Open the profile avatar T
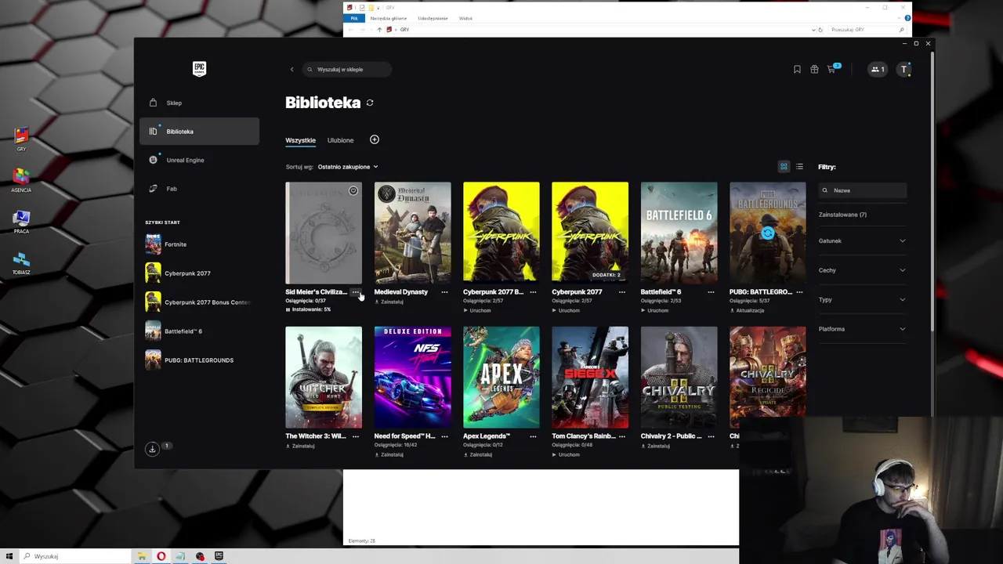Image resolution: width=1003 pixels, height=564 pixels. pyautogui.click(x=904, y=70)
